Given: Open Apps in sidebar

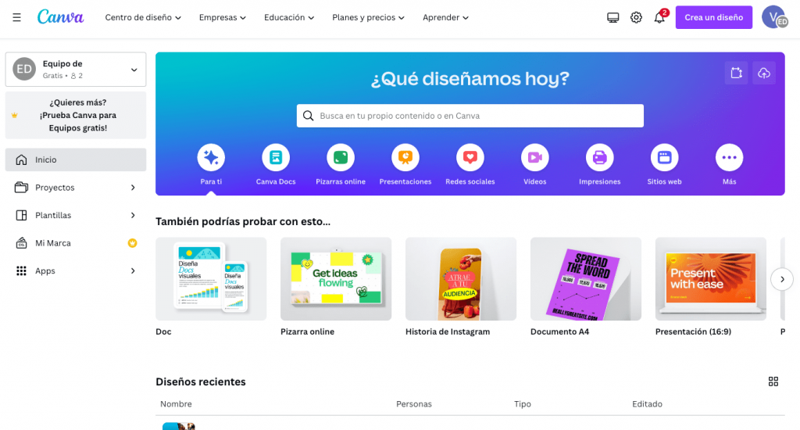Looking at the screenshot, I should click(76, 271).
